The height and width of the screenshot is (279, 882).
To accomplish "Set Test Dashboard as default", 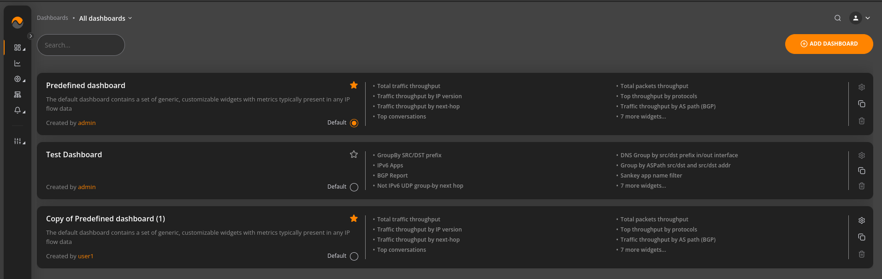I will [354, 187].
